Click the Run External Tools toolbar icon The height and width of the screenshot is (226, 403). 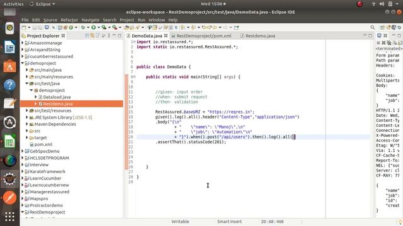click(x=115, y=28)
